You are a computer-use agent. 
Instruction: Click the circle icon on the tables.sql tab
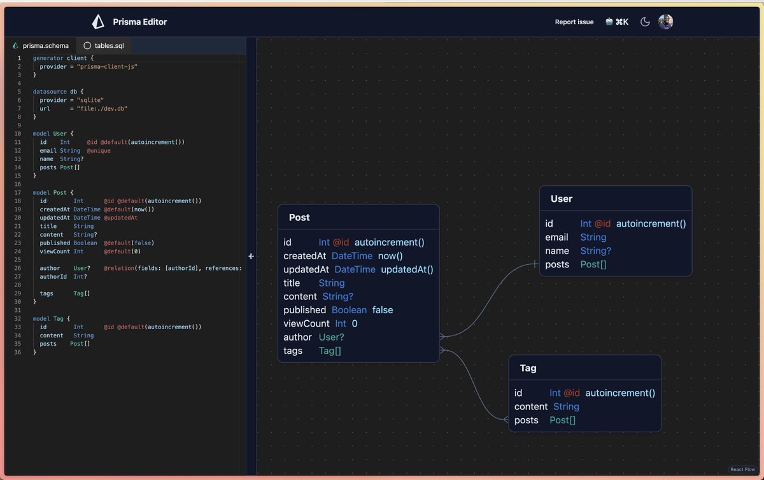[87, 45]
